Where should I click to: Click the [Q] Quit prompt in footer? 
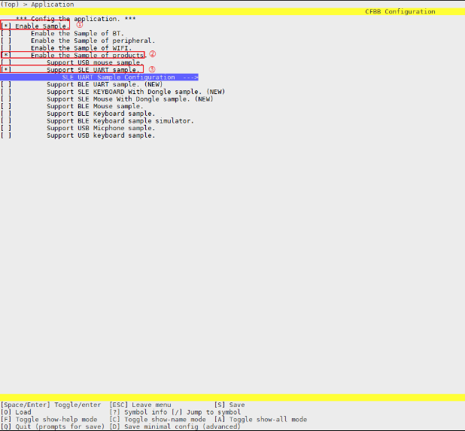coord(50,426)
